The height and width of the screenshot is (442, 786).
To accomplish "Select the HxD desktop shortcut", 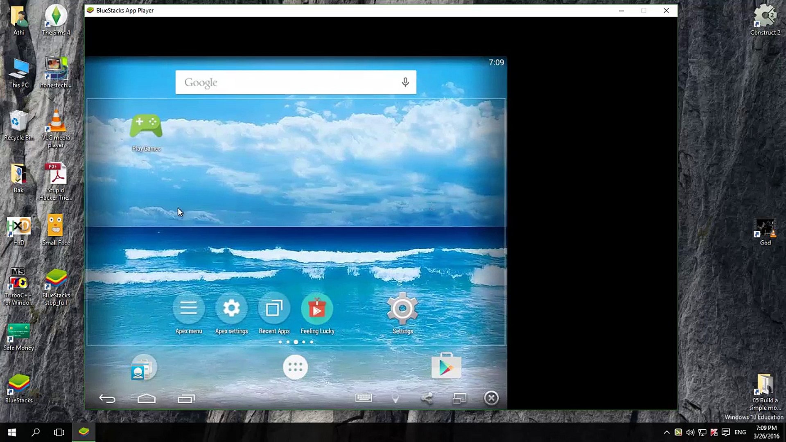I will click(18, 230).
